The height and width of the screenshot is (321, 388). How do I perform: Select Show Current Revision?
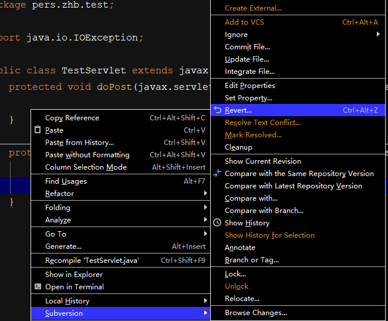point(298,161)
